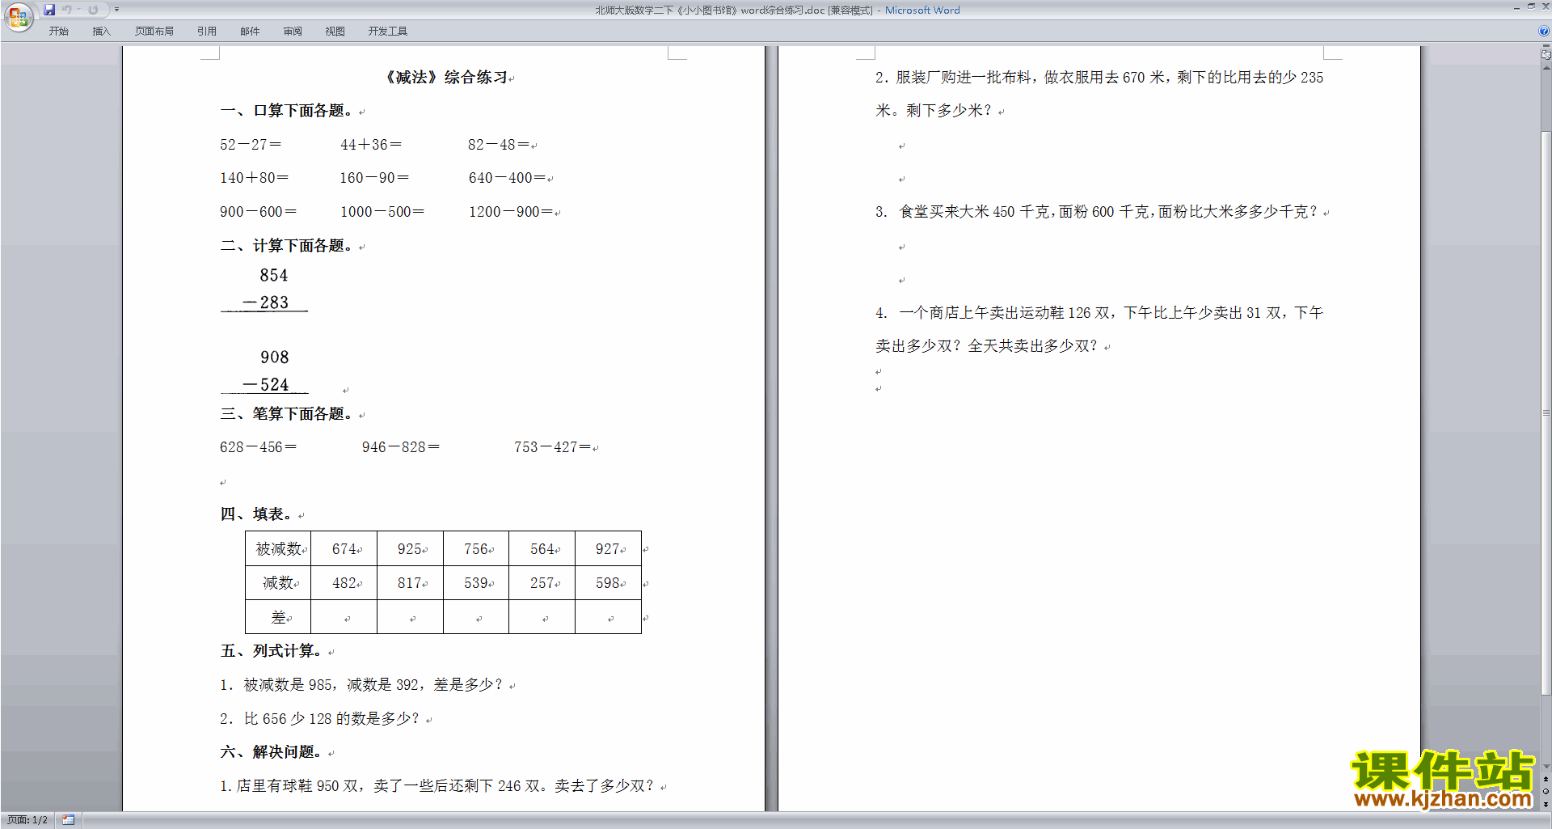The height and width of the screenshot is (829, 1552).
Task: Click the equation 946－828＝
Action: (x=401, y=447)
